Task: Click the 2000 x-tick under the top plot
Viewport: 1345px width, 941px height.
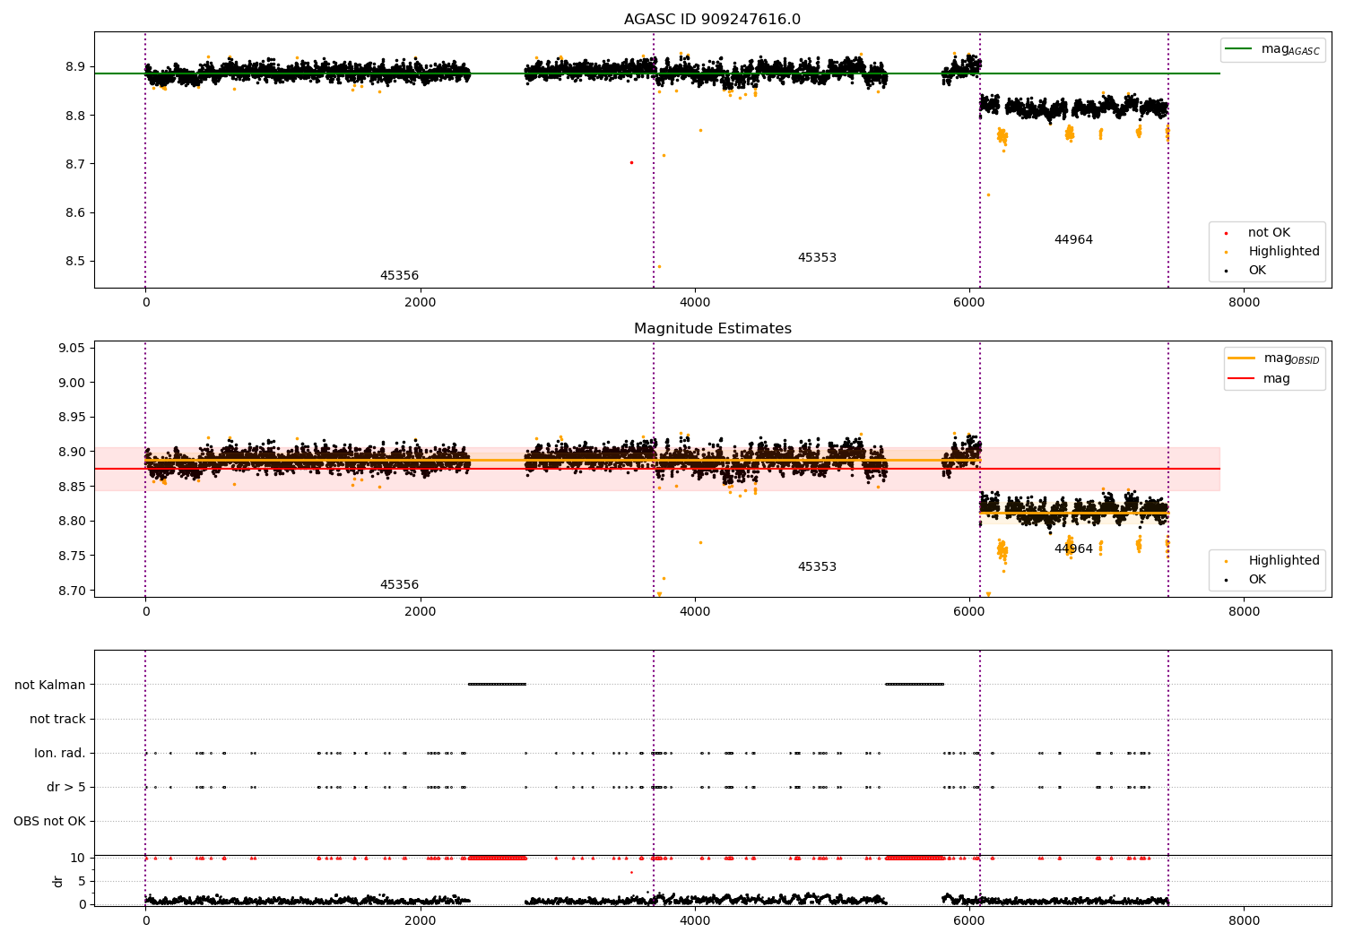Action: click(420, 303)
